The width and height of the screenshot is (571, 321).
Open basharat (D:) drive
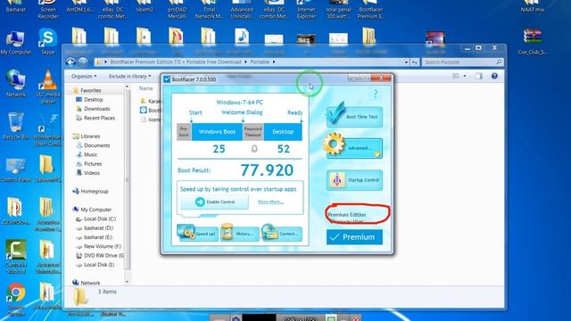[98, 228]
